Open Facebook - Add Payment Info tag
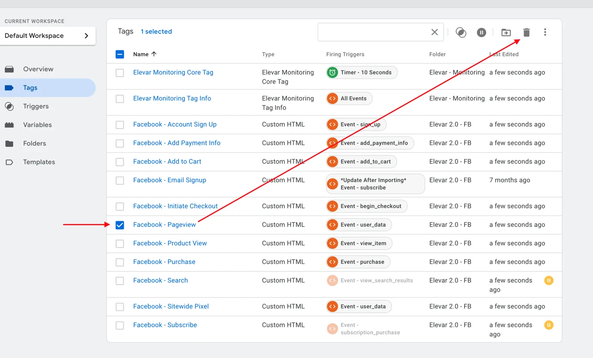Viewport: 593px width, 358px height. (x=177, y=143)
